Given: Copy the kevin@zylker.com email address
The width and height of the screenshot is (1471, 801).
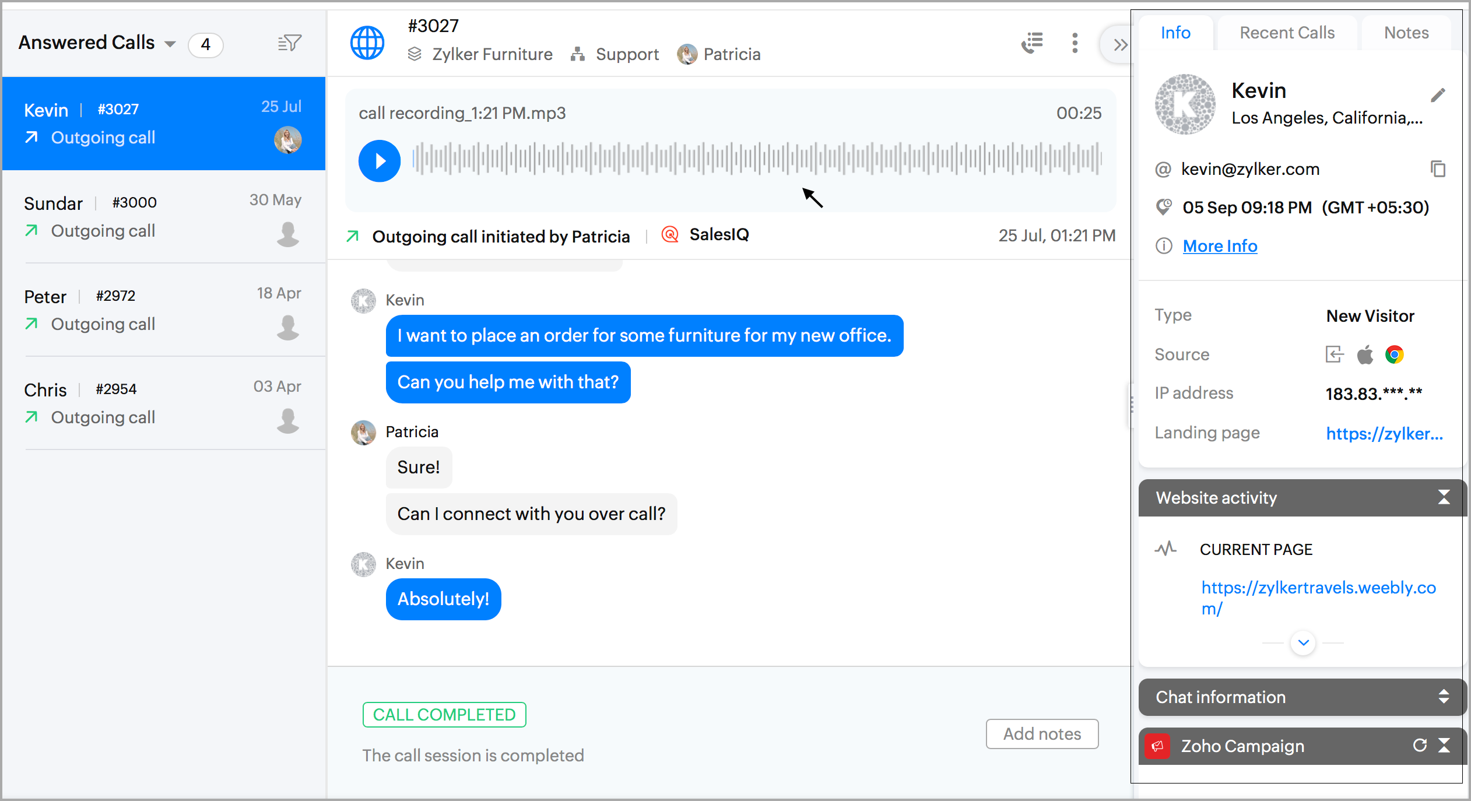Looking at the screenshot, I should (x=1438, y=169).
